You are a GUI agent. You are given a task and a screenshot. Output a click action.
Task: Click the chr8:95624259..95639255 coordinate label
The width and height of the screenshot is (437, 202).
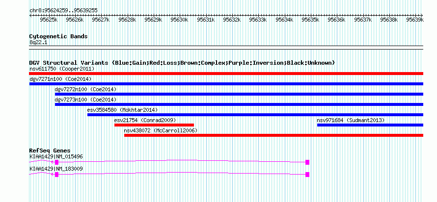[63, 10]
